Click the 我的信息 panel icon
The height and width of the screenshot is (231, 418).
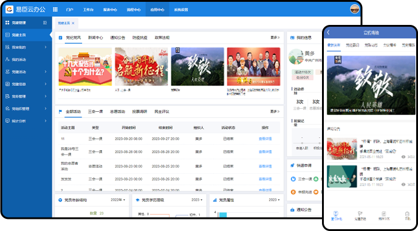click(292, 38)
